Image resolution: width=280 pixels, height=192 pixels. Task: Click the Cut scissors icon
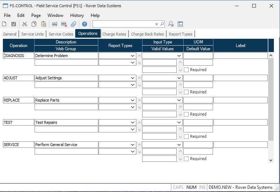click(x=24, y=24)
